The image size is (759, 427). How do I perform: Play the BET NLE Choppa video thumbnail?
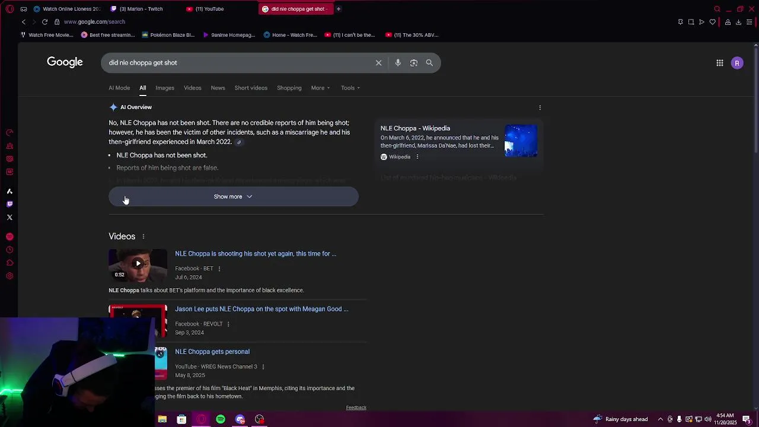point(138,264)
